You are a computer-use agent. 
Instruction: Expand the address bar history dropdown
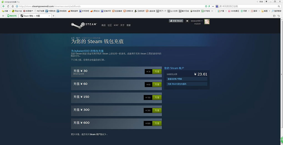click(213, 6)
